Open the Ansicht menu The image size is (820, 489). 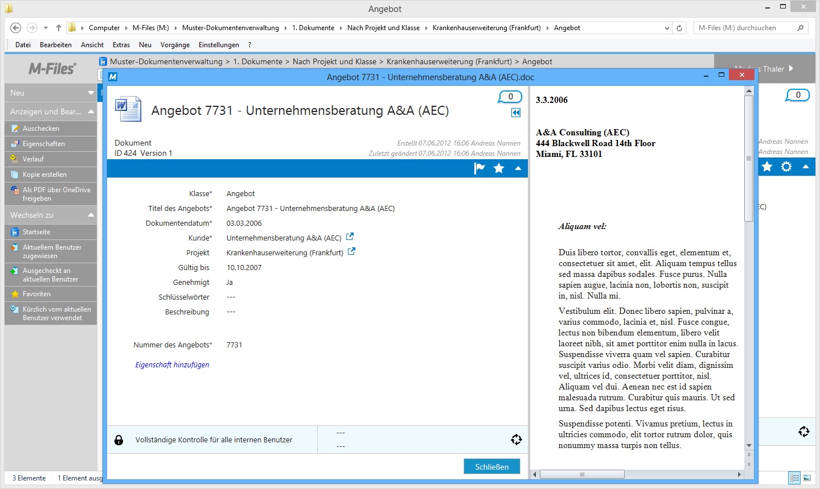click(x=92, y=45)
